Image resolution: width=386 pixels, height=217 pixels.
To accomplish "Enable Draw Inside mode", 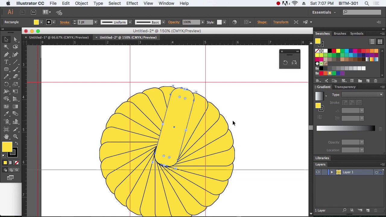I will [x=17, y=170].
